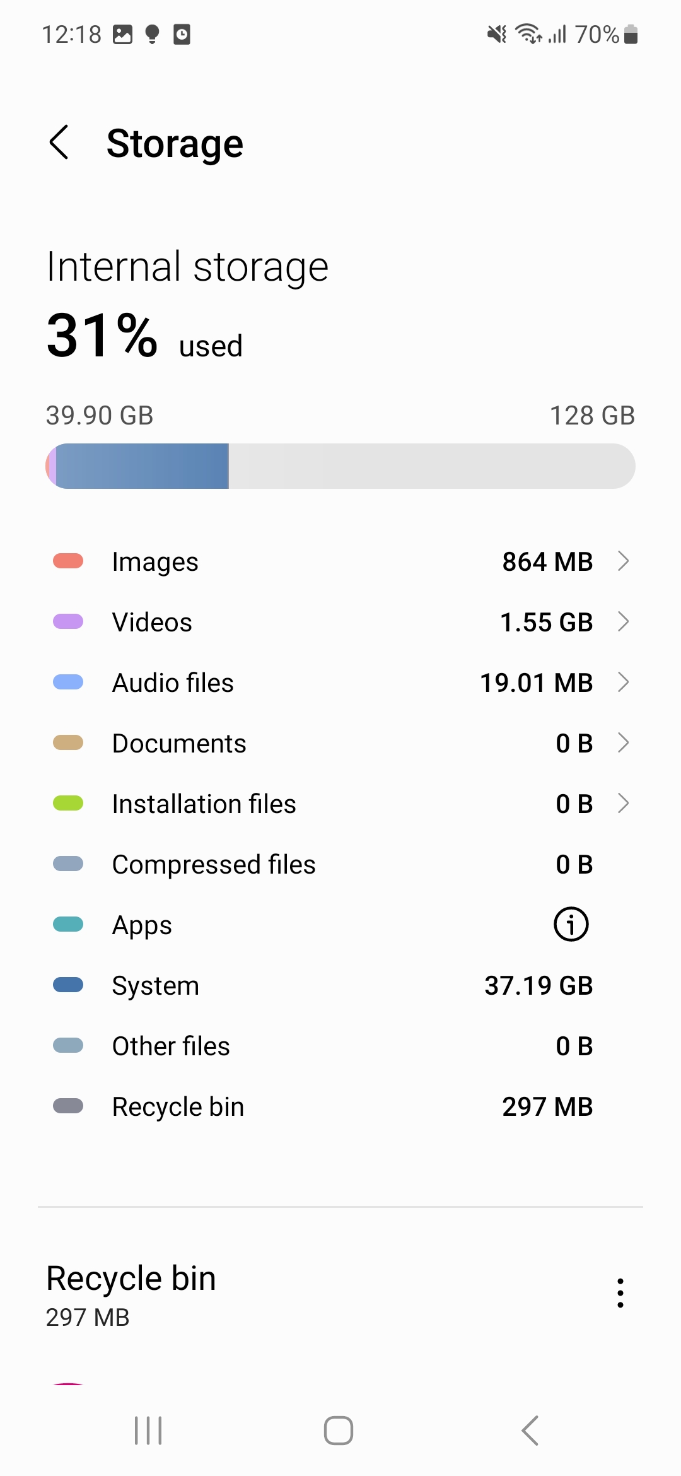
Task: Tap the System storage row
Action: pyautogui.click(x=340, y=985)
